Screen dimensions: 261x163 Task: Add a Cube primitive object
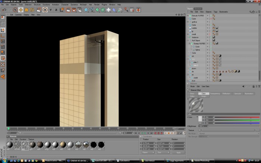pos(86,10)
